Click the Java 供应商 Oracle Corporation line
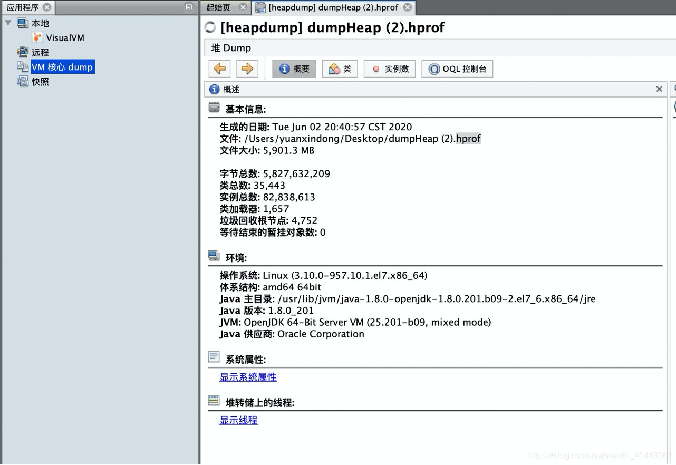The image size is (676, 465). tap(292, 334)
